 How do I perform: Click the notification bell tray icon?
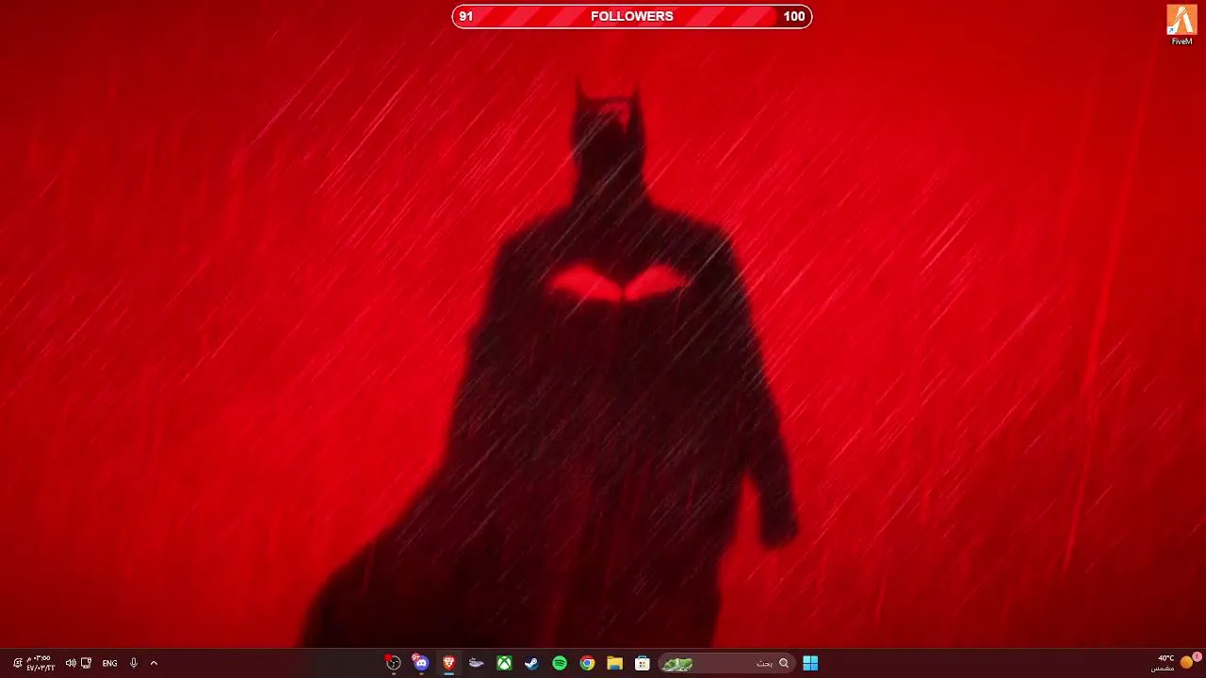(x=17, y=663)
